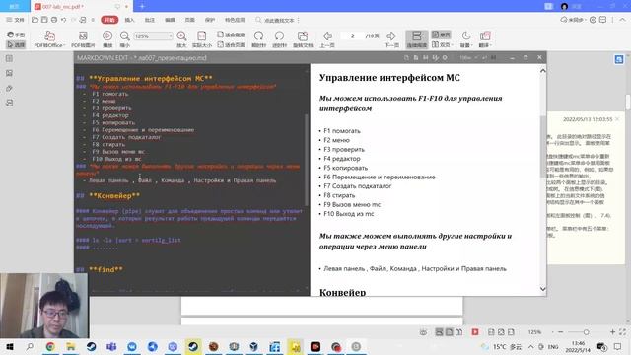Viewport: 631px width, 355px height.
Task: Select the 插入 ribbon tab
Action: pos(129,20)
